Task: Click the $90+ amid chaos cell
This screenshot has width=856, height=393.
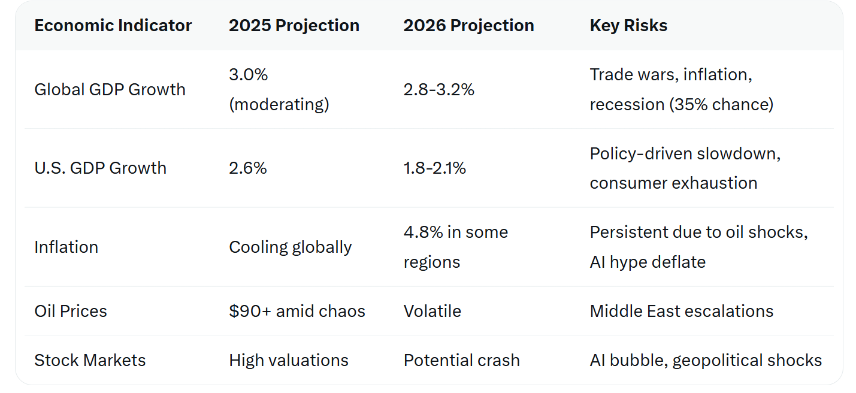Action: coord(297,312)
